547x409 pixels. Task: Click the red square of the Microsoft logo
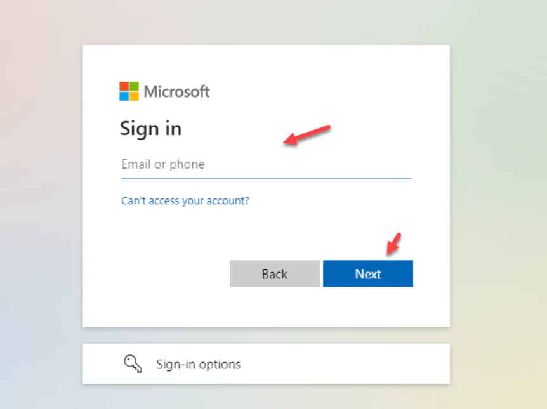(x=124, y=86)
